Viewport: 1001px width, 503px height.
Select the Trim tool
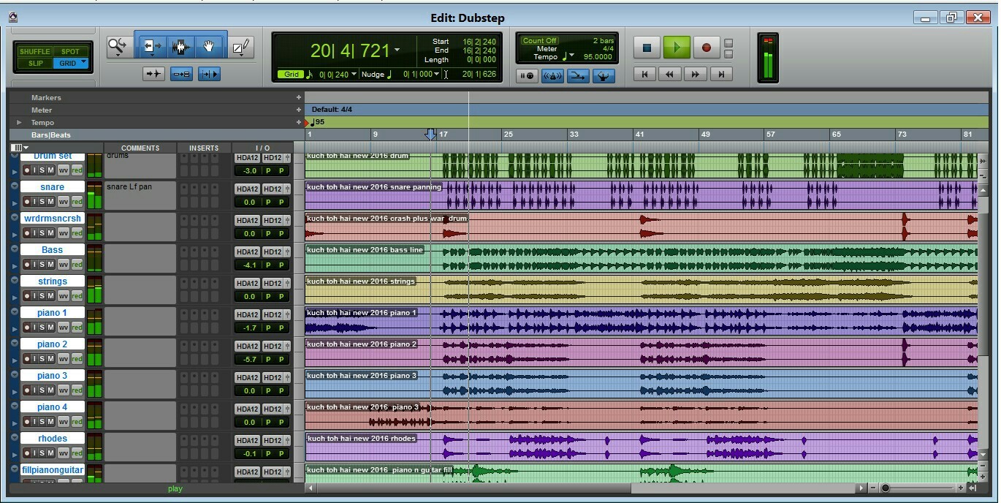click(x=151, y=48)
